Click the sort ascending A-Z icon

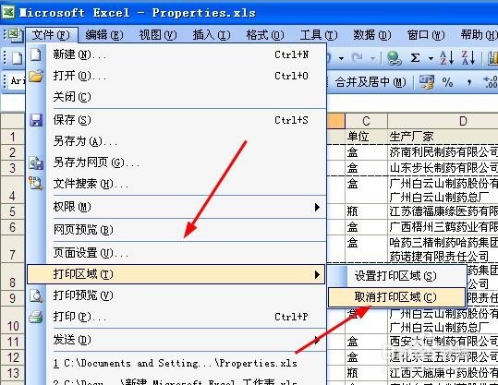pos(446,58)
